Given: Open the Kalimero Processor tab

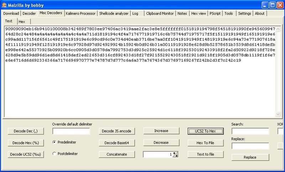Looking at the screenshot, I should click(x=81, y=14).
